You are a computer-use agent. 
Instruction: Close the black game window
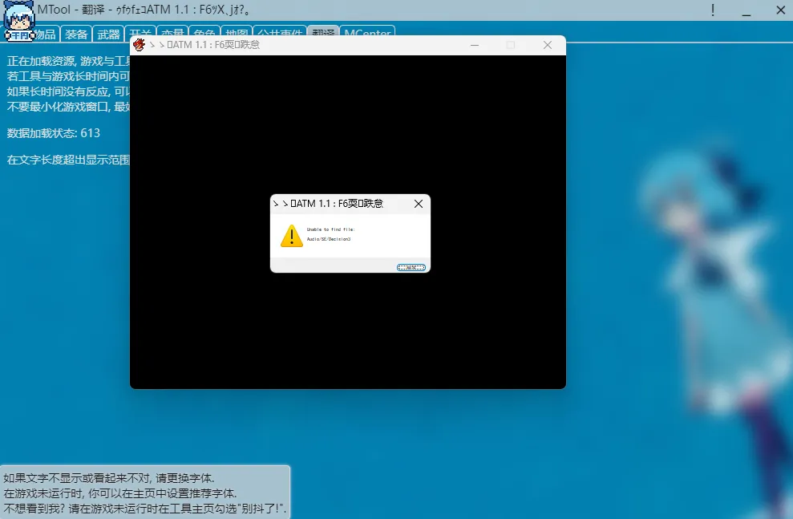click(x=548, y=45)
